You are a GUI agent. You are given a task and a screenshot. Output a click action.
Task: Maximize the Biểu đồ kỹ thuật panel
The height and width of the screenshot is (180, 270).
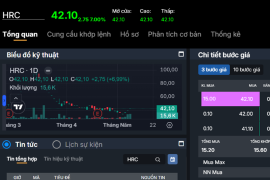181,54
